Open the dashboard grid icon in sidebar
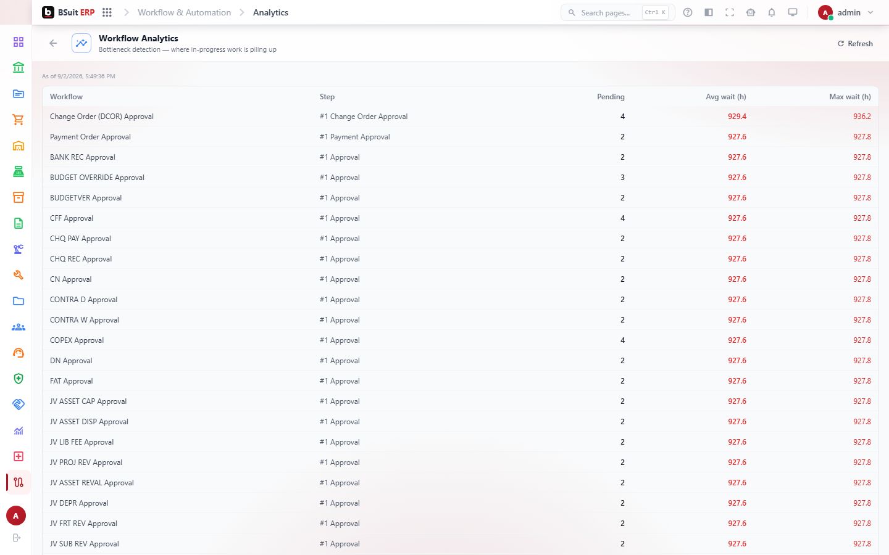The width and height of the screenshot is (889, 555). point(19,42)
